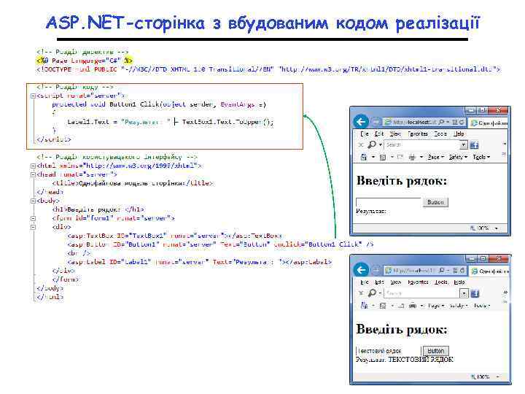Click Print icon in ТЕКСТОВИЙ РЯДОК browser command bar

coord(413,305)
